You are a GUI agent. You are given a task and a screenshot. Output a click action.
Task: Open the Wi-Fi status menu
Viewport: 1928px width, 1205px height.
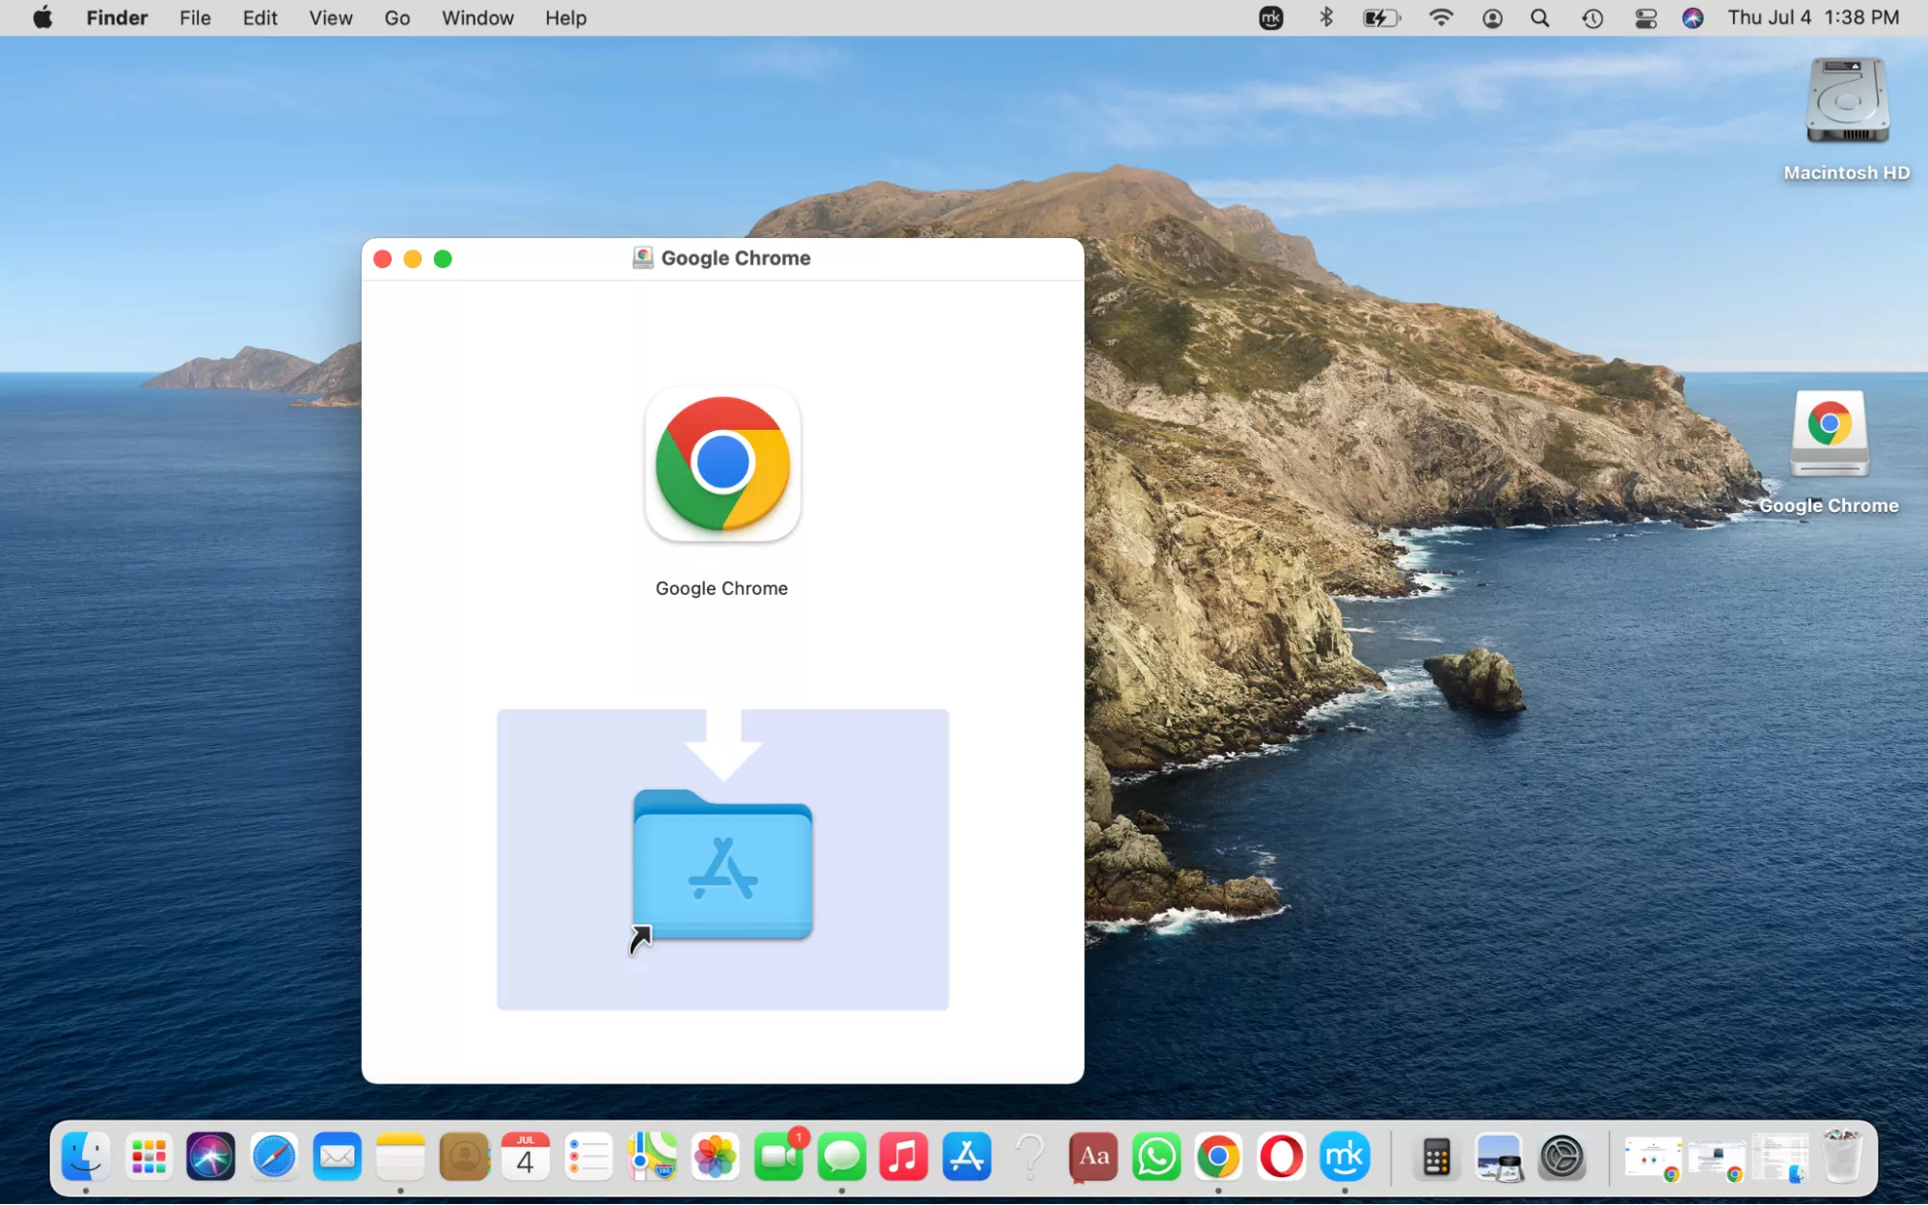click(x=1440, y=18)
